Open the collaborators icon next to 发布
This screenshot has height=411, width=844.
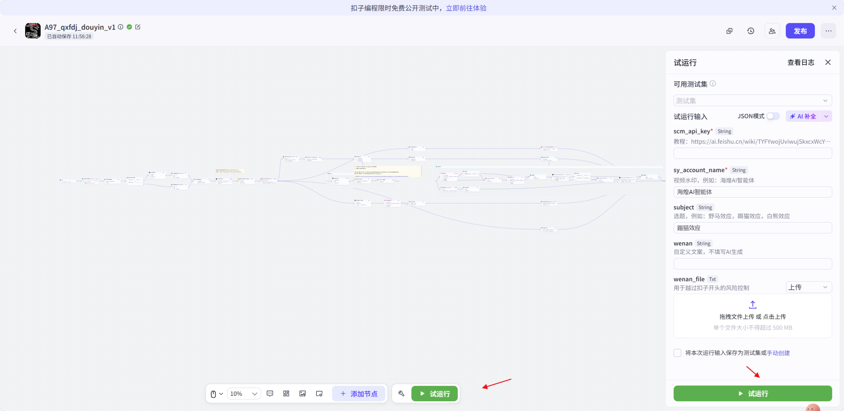(772, 31)
